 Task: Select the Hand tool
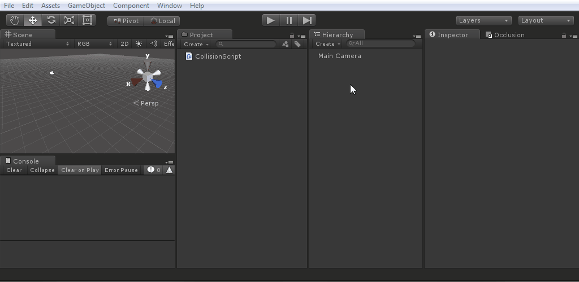(x=15, y=20)
